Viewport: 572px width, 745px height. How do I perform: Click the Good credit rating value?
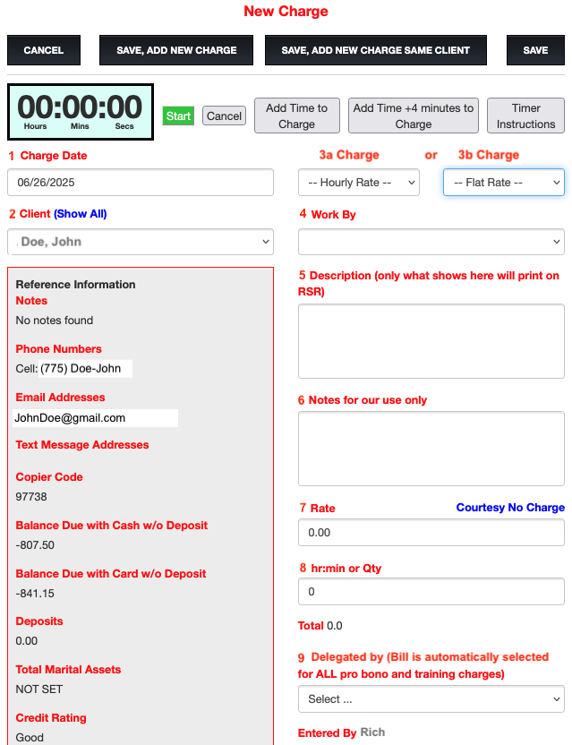pyautogui.click(x=30, y=738)
